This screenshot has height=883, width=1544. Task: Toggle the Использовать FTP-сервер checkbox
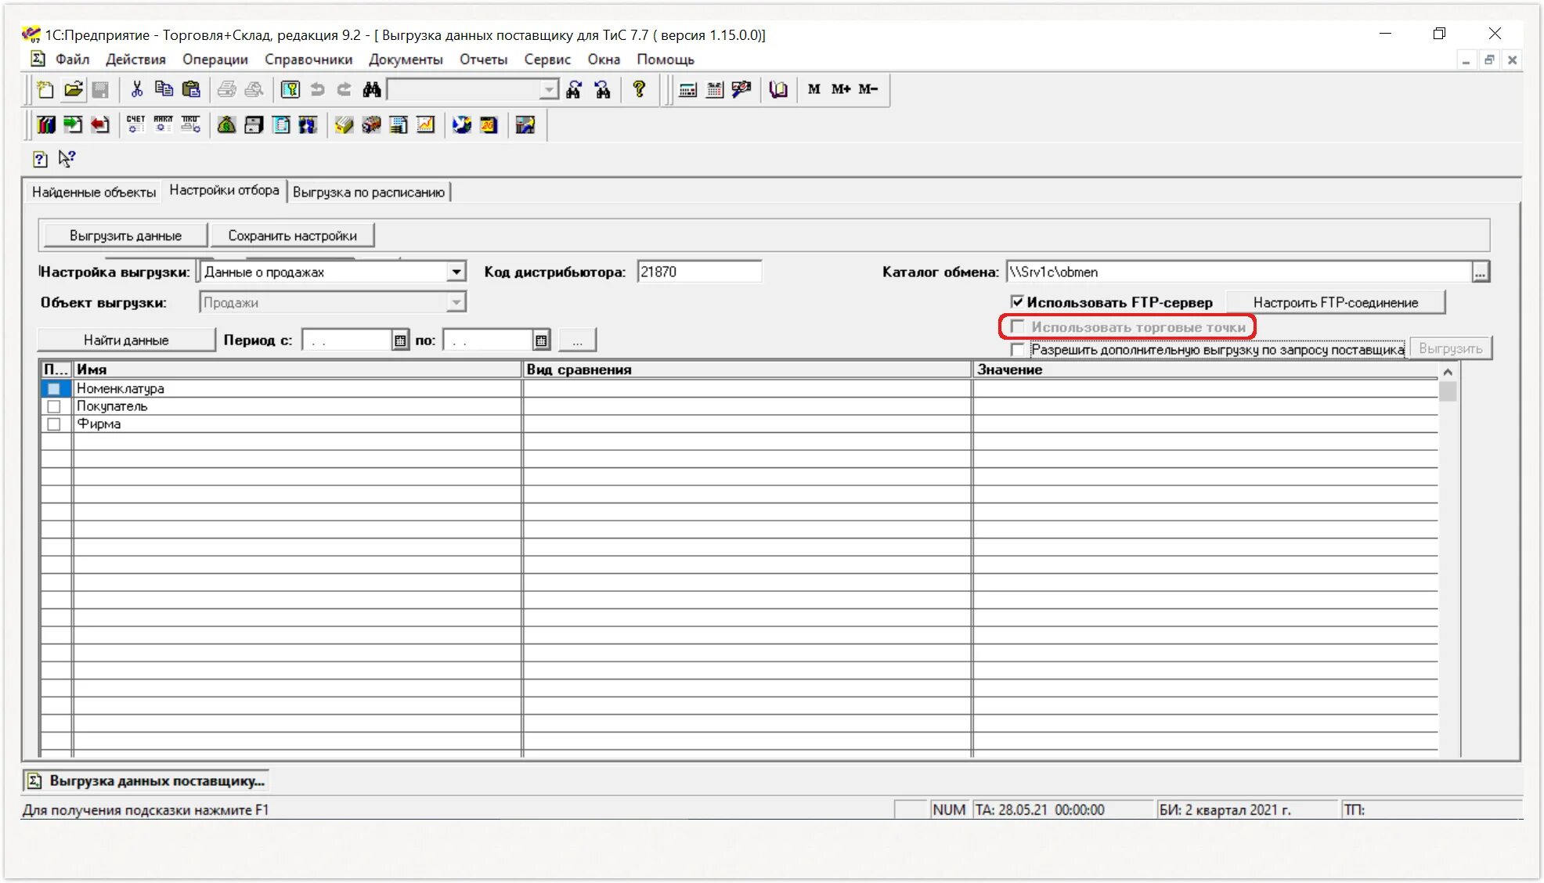pos(1017,302)
